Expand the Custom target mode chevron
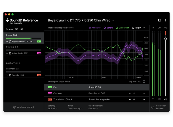 [144, 93]
